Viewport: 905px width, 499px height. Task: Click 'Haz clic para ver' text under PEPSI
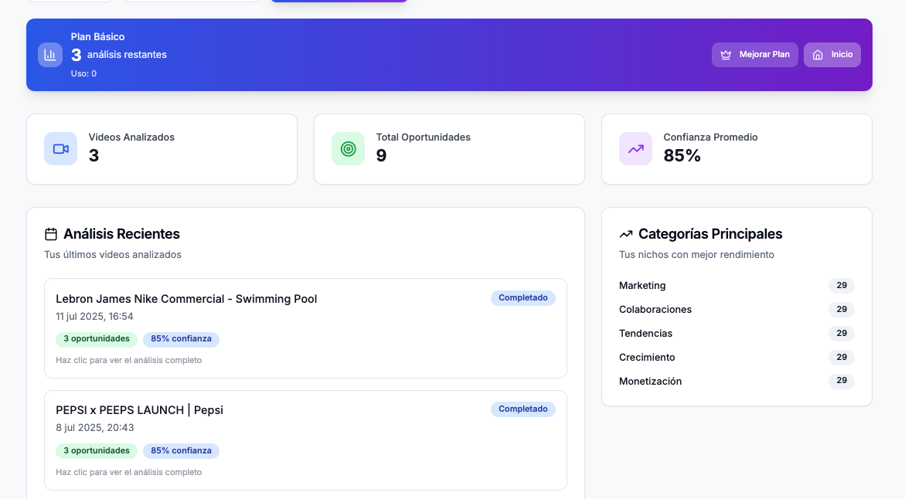point(129,473)
